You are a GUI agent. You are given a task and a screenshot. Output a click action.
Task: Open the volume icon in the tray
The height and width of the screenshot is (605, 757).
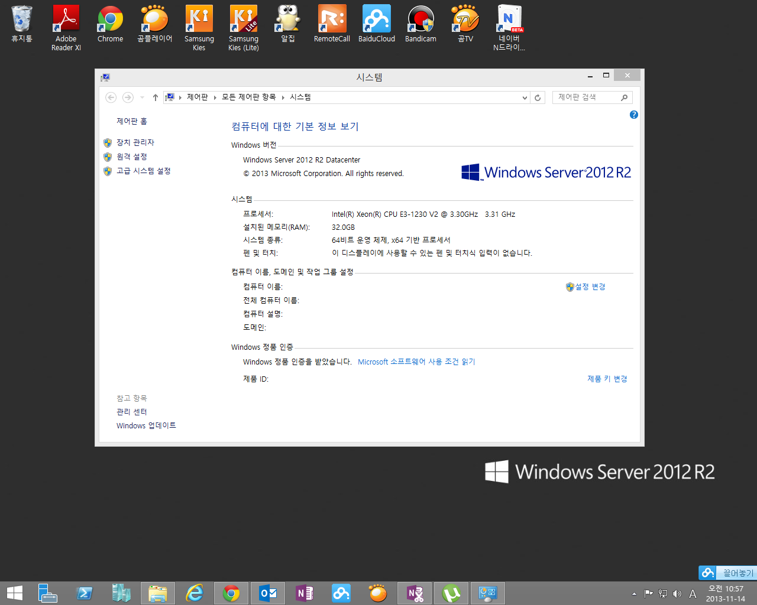677,594
